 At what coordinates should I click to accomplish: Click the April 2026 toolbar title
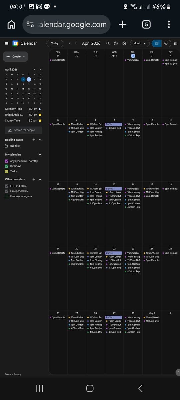(91, 43)
